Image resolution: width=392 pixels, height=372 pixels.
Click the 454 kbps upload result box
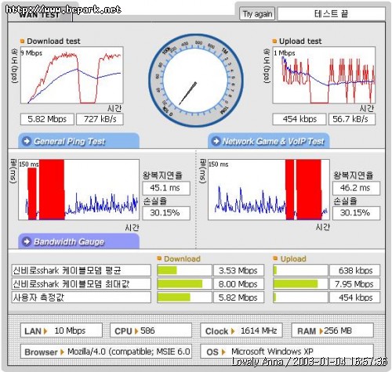click(x=299, y=119)
